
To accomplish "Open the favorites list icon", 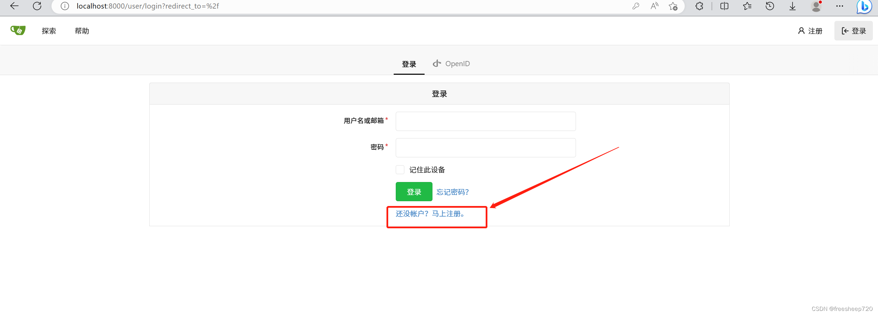I will coord(747,6).
